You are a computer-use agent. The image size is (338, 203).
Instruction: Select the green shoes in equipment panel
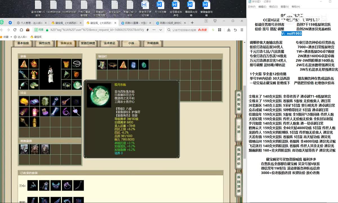pyautogui.click(x=34, y=85)
